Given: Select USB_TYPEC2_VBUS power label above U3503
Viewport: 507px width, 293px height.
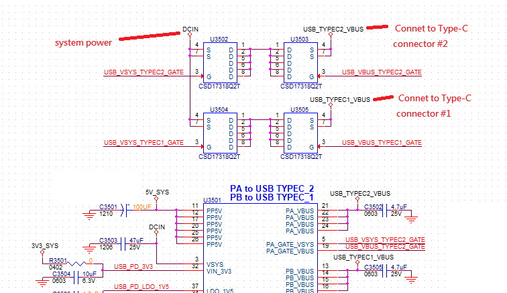Looking at the screenshot, I should [333, 30].
